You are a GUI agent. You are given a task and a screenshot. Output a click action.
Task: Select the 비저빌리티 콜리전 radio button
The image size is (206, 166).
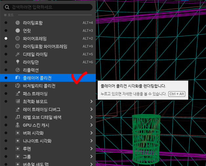pyautogui.click(x=6, y=86)
